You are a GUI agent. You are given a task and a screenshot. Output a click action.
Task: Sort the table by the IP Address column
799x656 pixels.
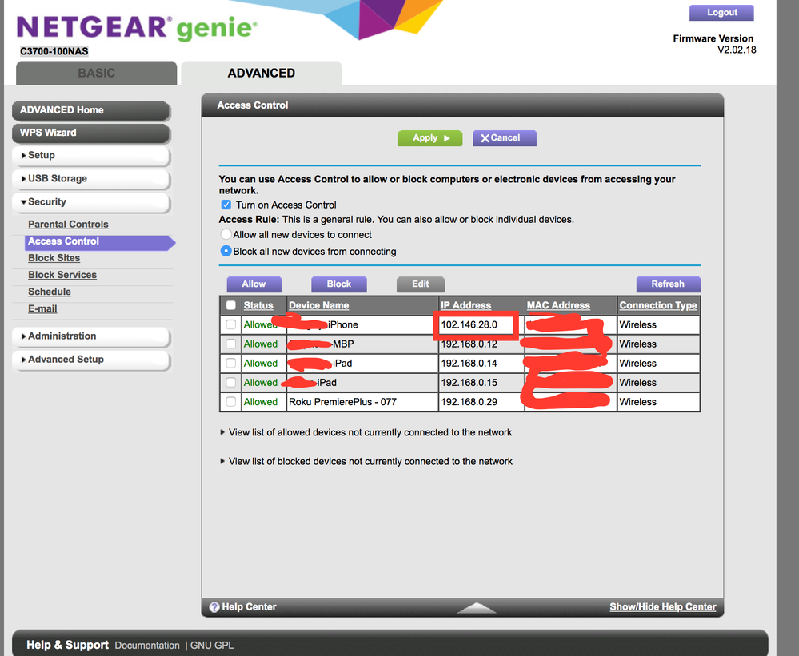(465, 305)
